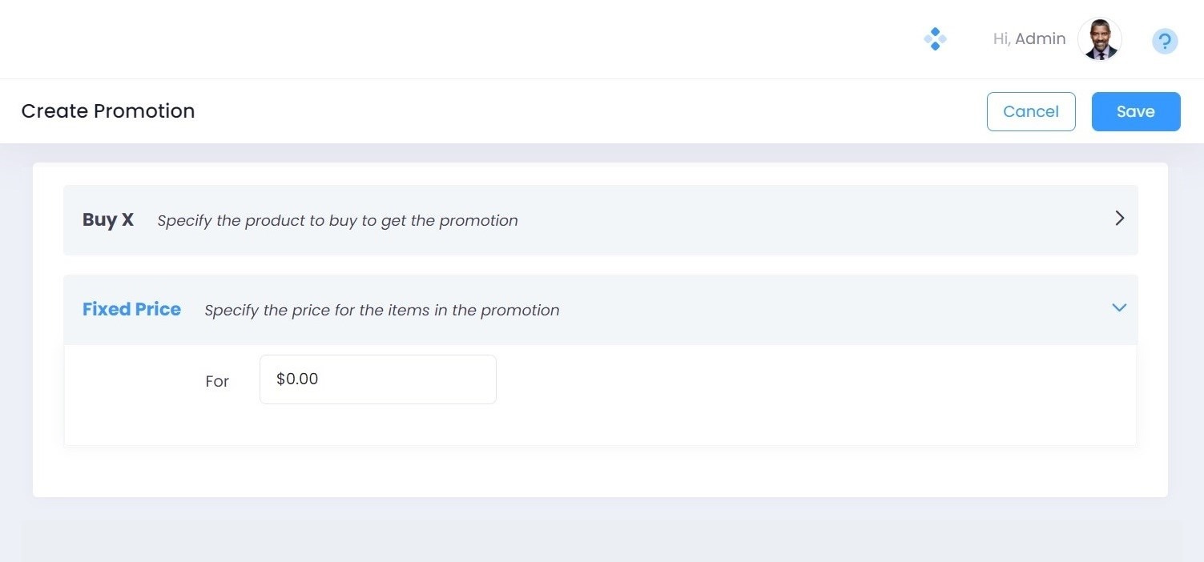Screen dimensions: 1204x562
Task: Click the right chevron on Buy X row
Action: click(1120, 219)
